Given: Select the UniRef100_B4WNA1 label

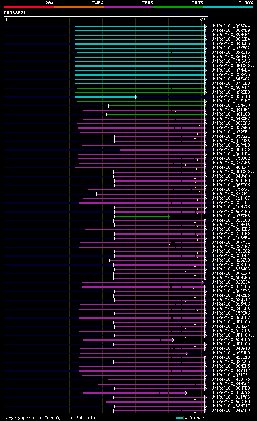Looking at the screenshot, I should tap(230, 384).
